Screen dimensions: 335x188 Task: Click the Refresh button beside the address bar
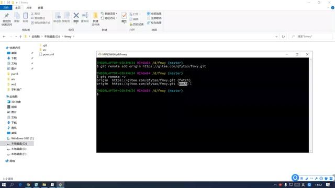click(283, 37)
